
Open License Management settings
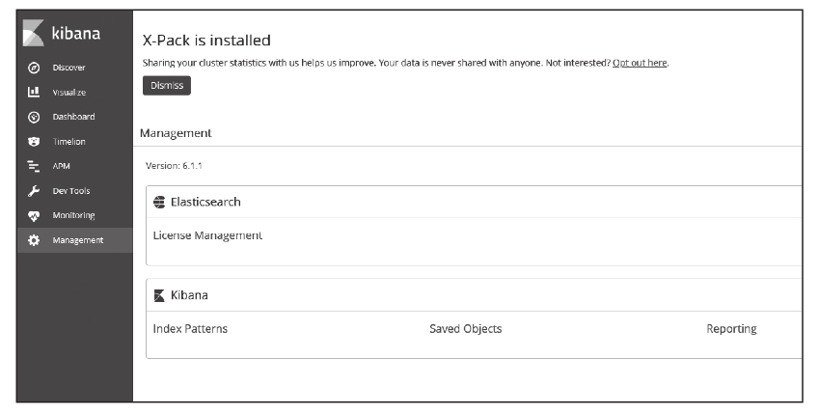tap(207, 235)
